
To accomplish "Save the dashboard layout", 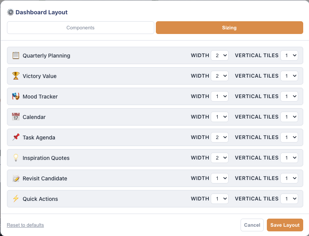I will point(285,225).
